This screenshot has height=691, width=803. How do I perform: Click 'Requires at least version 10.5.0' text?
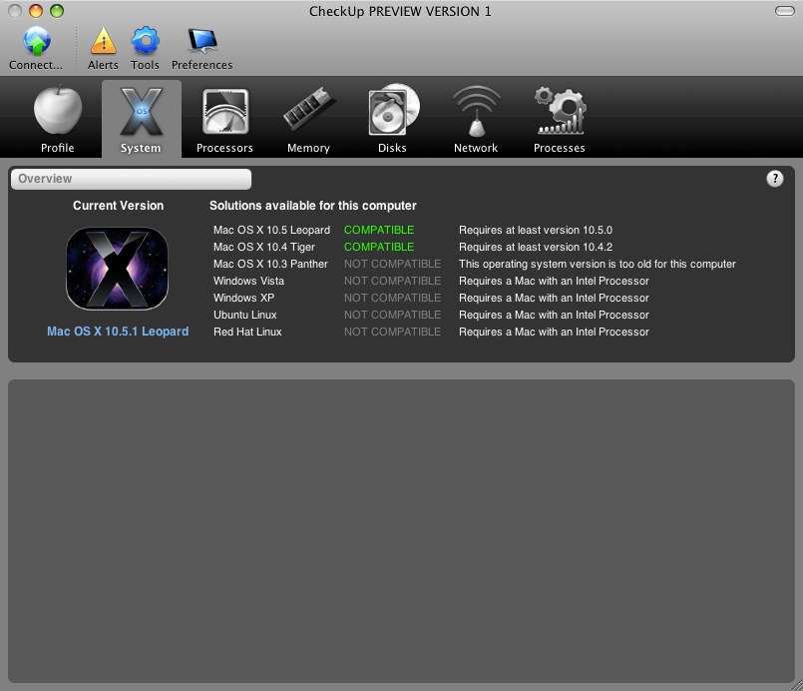tap(536, 230)
